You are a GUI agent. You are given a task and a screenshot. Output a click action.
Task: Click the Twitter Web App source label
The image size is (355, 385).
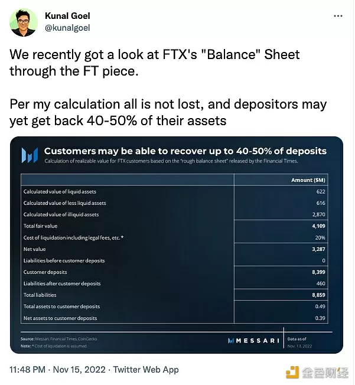coord(146,370)
